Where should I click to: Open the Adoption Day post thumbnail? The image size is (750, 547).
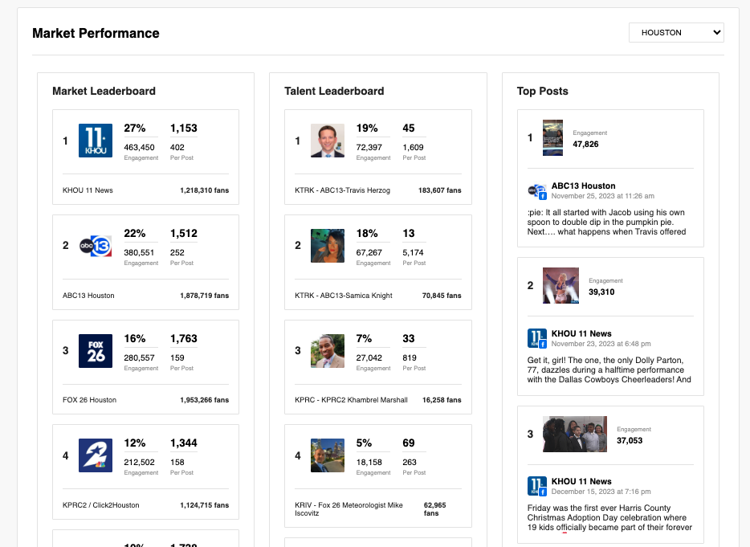pyautogui.click(x=575, y=434)
